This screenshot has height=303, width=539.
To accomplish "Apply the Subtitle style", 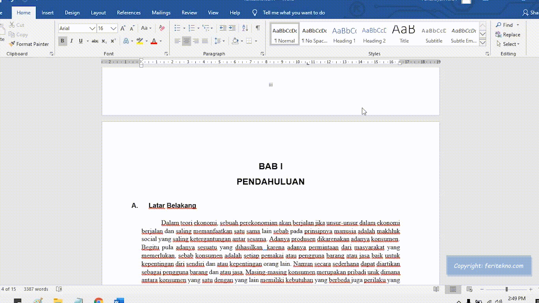I will click(x=434, y=34).
